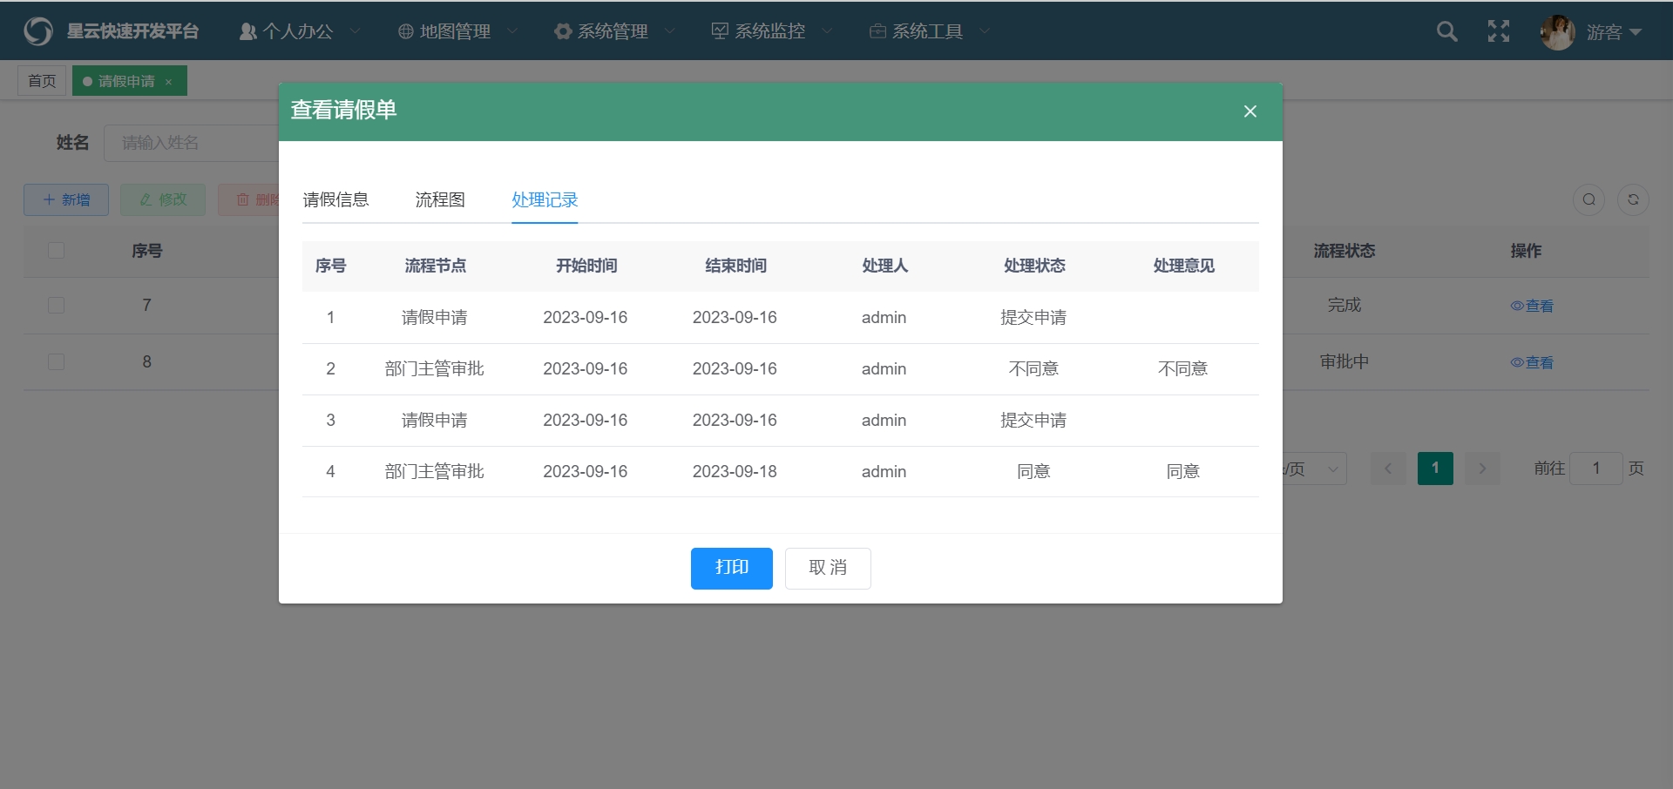The image size is (1673, 789).
Task: Click the platform logo icon
Action: pos(38,31)
